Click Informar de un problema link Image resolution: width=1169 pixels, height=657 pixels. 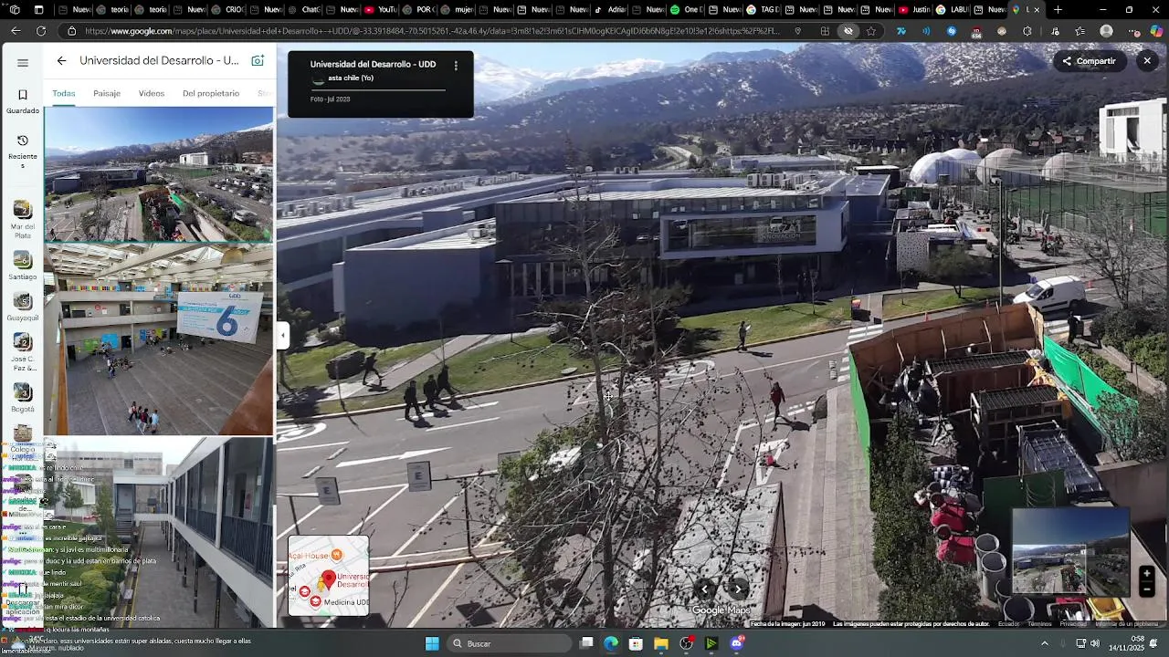[1126, 624]
